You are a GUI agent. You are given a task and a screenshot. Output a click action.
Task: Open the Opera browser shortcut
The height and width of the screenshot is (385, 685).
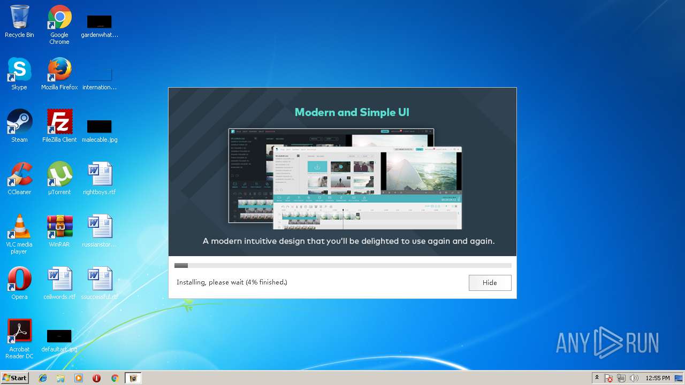tap(19, 283)
